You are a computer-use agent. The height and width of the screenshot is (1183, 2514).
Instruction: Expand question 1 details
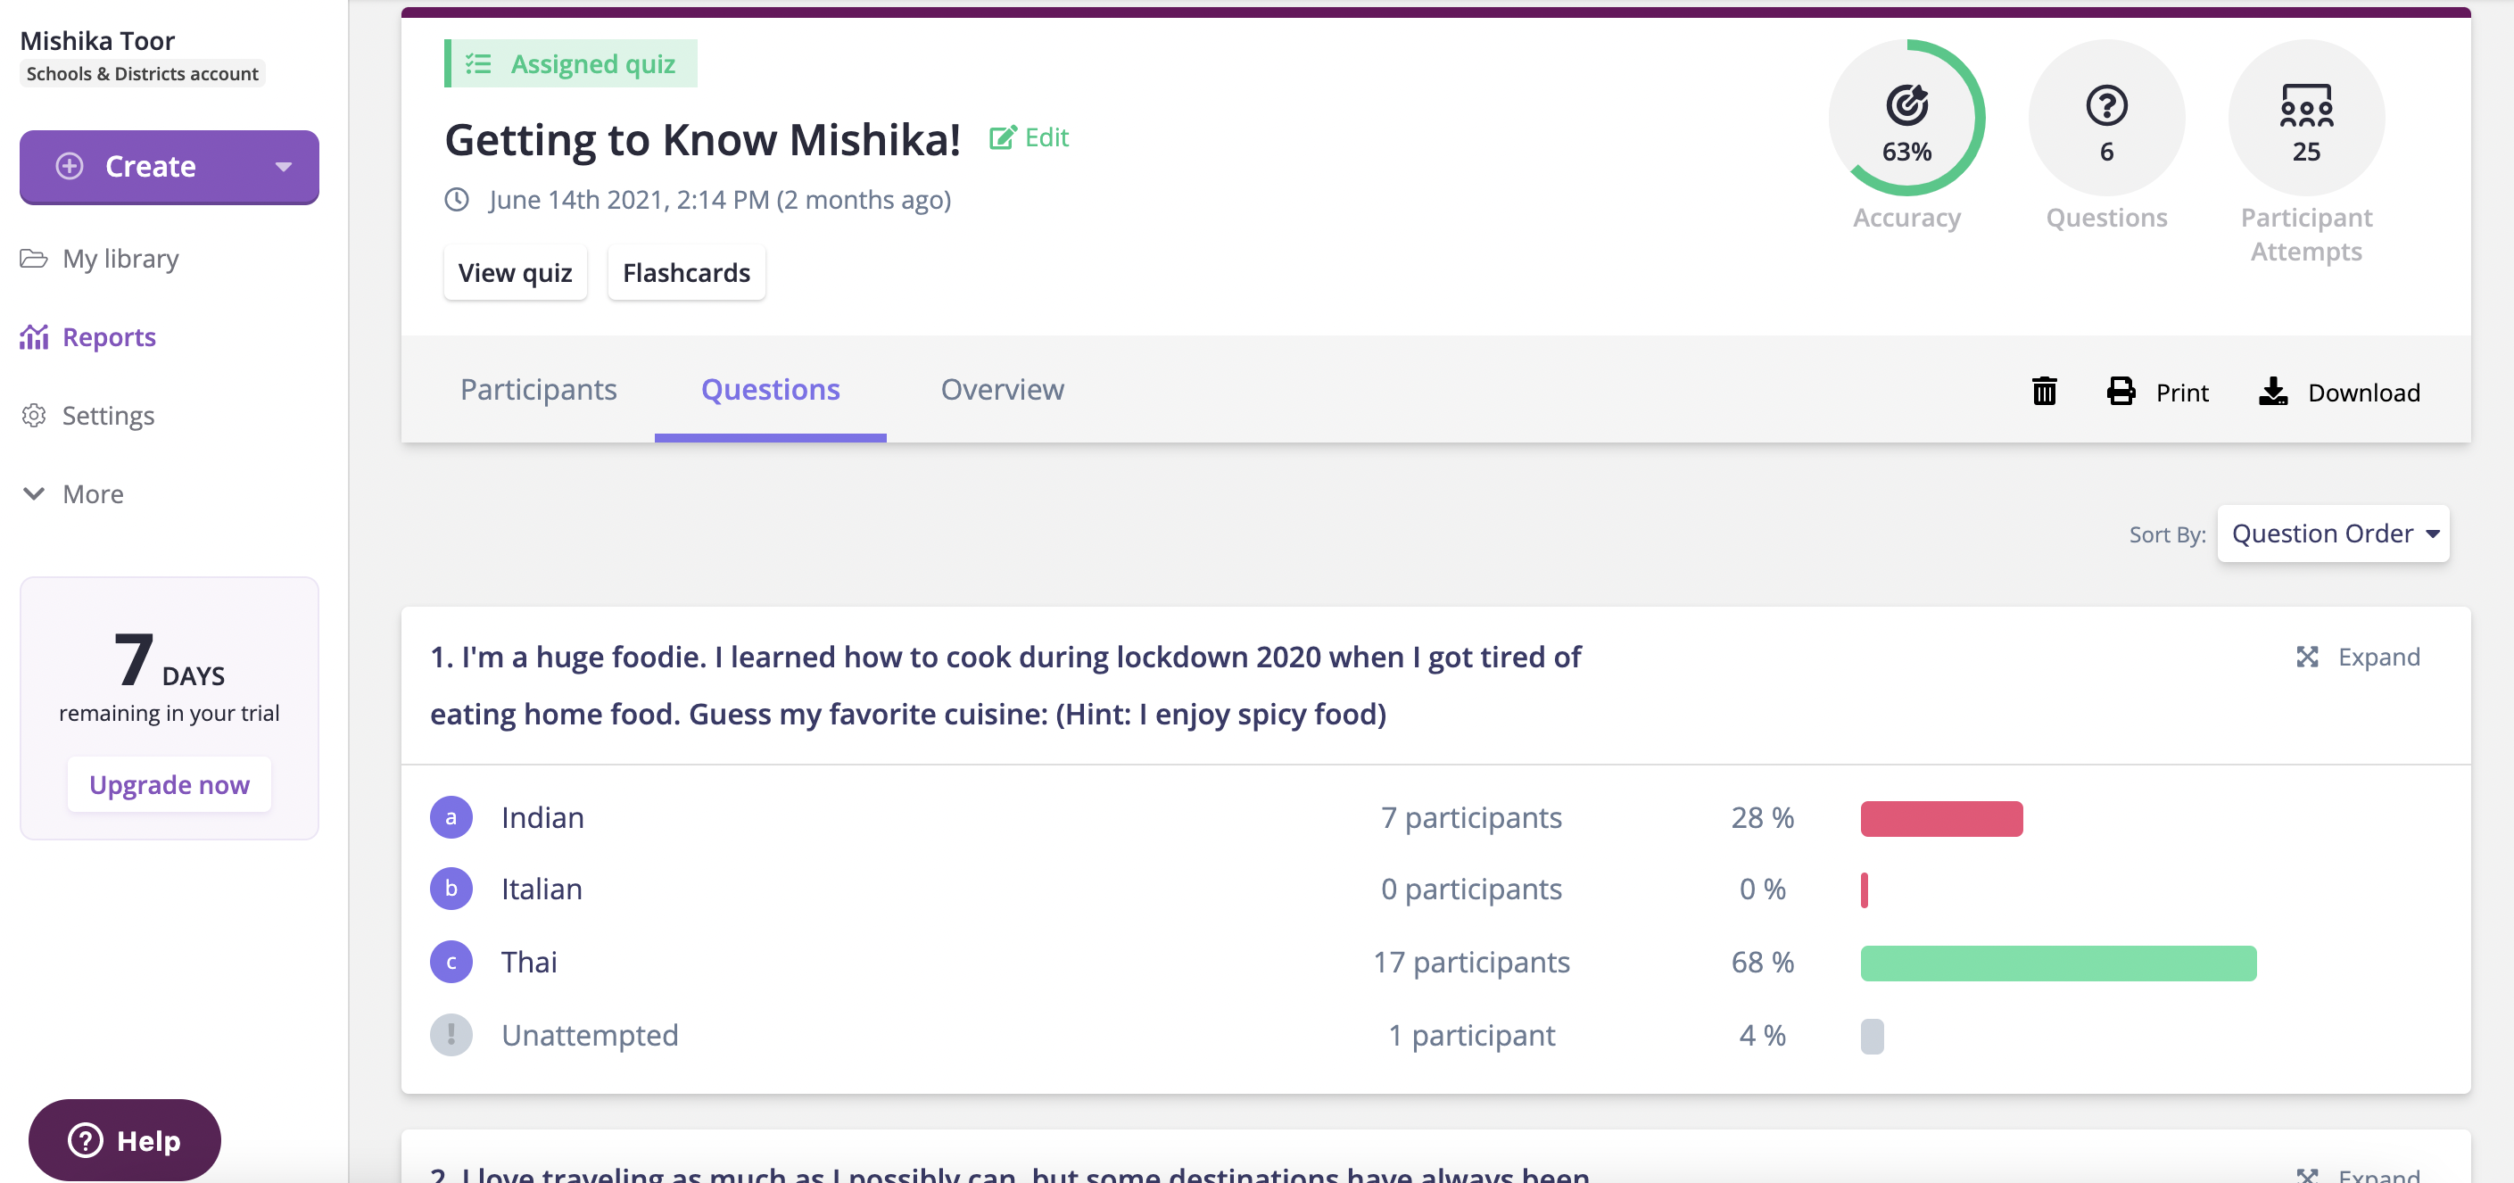[2358, 657]
